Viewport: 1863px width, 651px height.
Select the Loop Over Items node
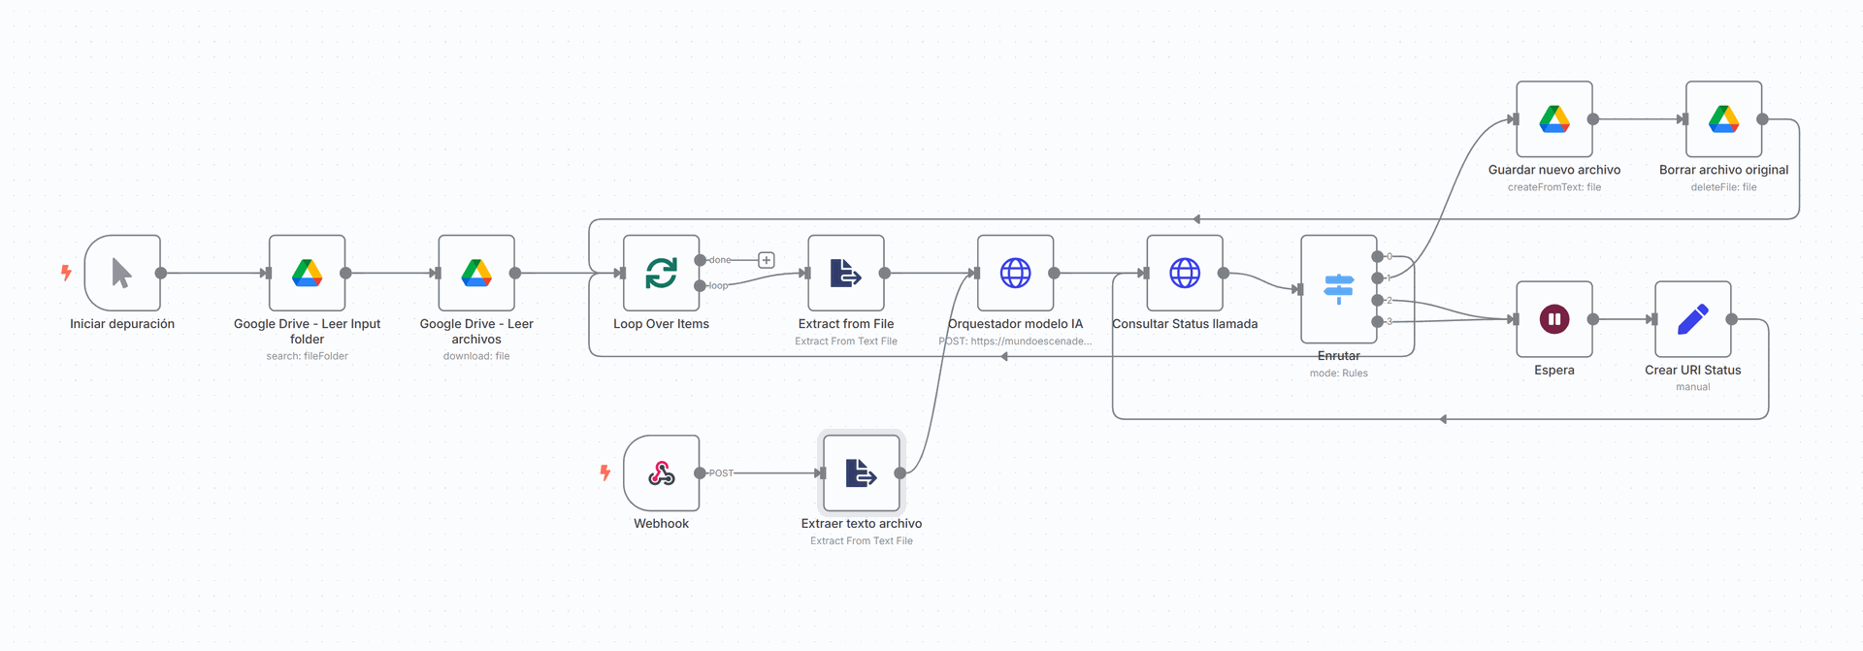(661, 274)
